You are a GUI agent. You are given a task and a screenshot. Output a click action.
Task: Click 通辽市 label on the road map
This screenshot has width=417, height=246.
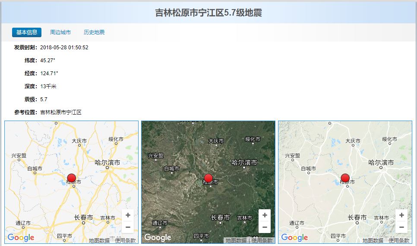[23, 223]
